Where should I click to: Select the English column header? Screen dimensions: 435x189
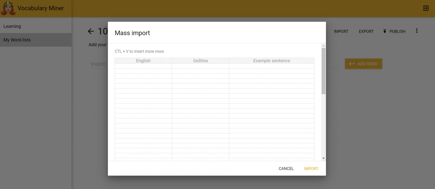[143, 61]
